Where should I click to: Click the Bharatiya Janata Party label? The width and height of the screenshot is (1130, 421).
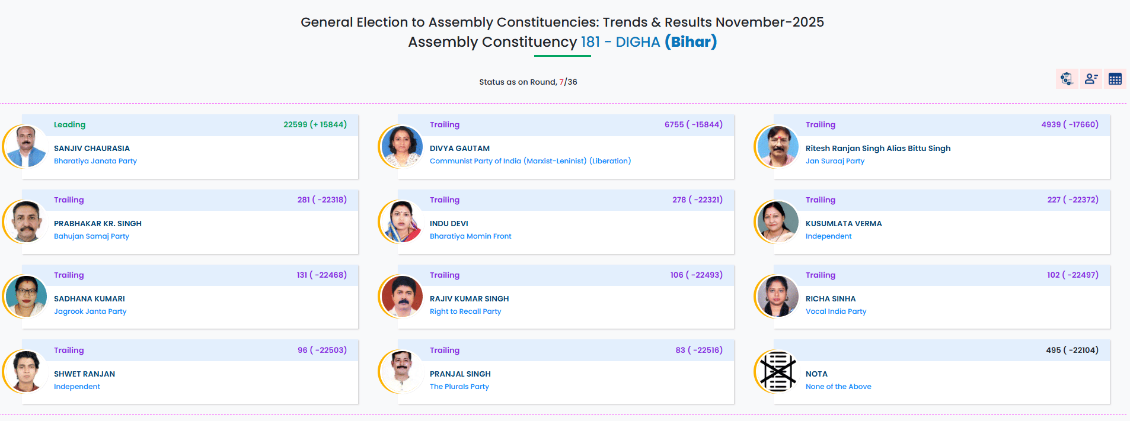coord(95,161)
